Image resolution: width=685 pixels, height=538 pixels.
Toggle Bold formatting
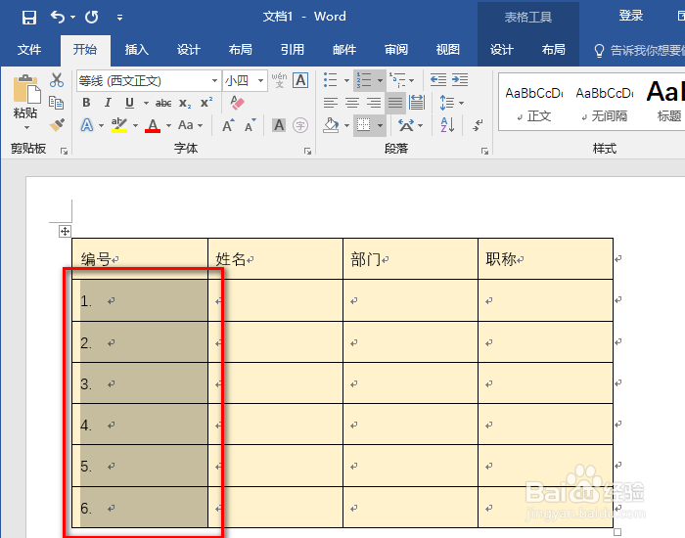tap(86, 103)
